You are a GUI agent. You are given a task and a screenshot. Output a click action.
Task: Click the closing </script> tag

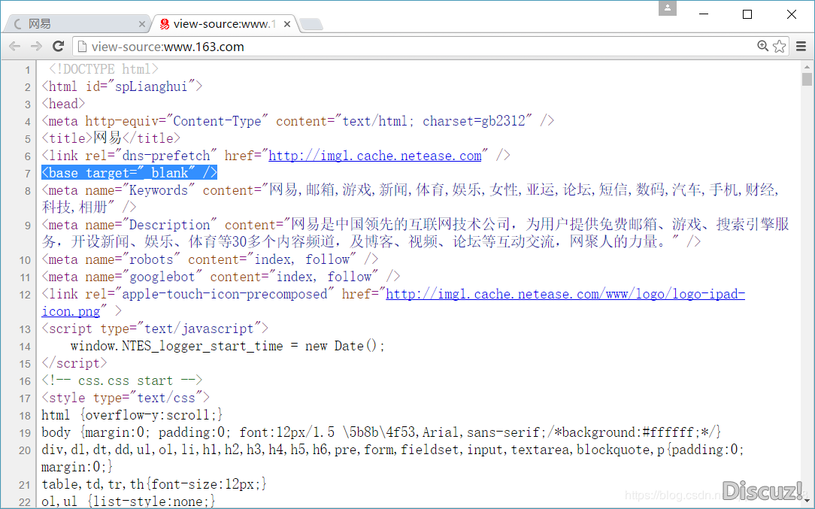tap(74, 363)
